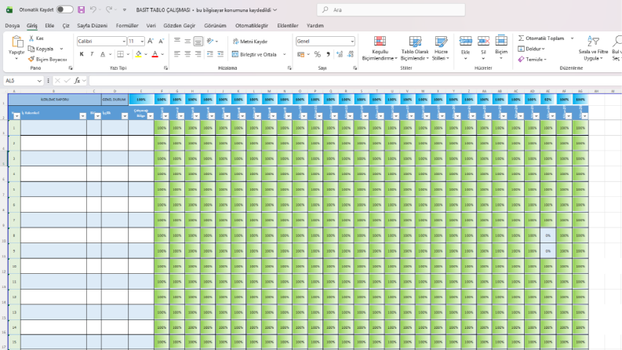Toggle italic T formatting
622x350 pixels.
point(92,54)
